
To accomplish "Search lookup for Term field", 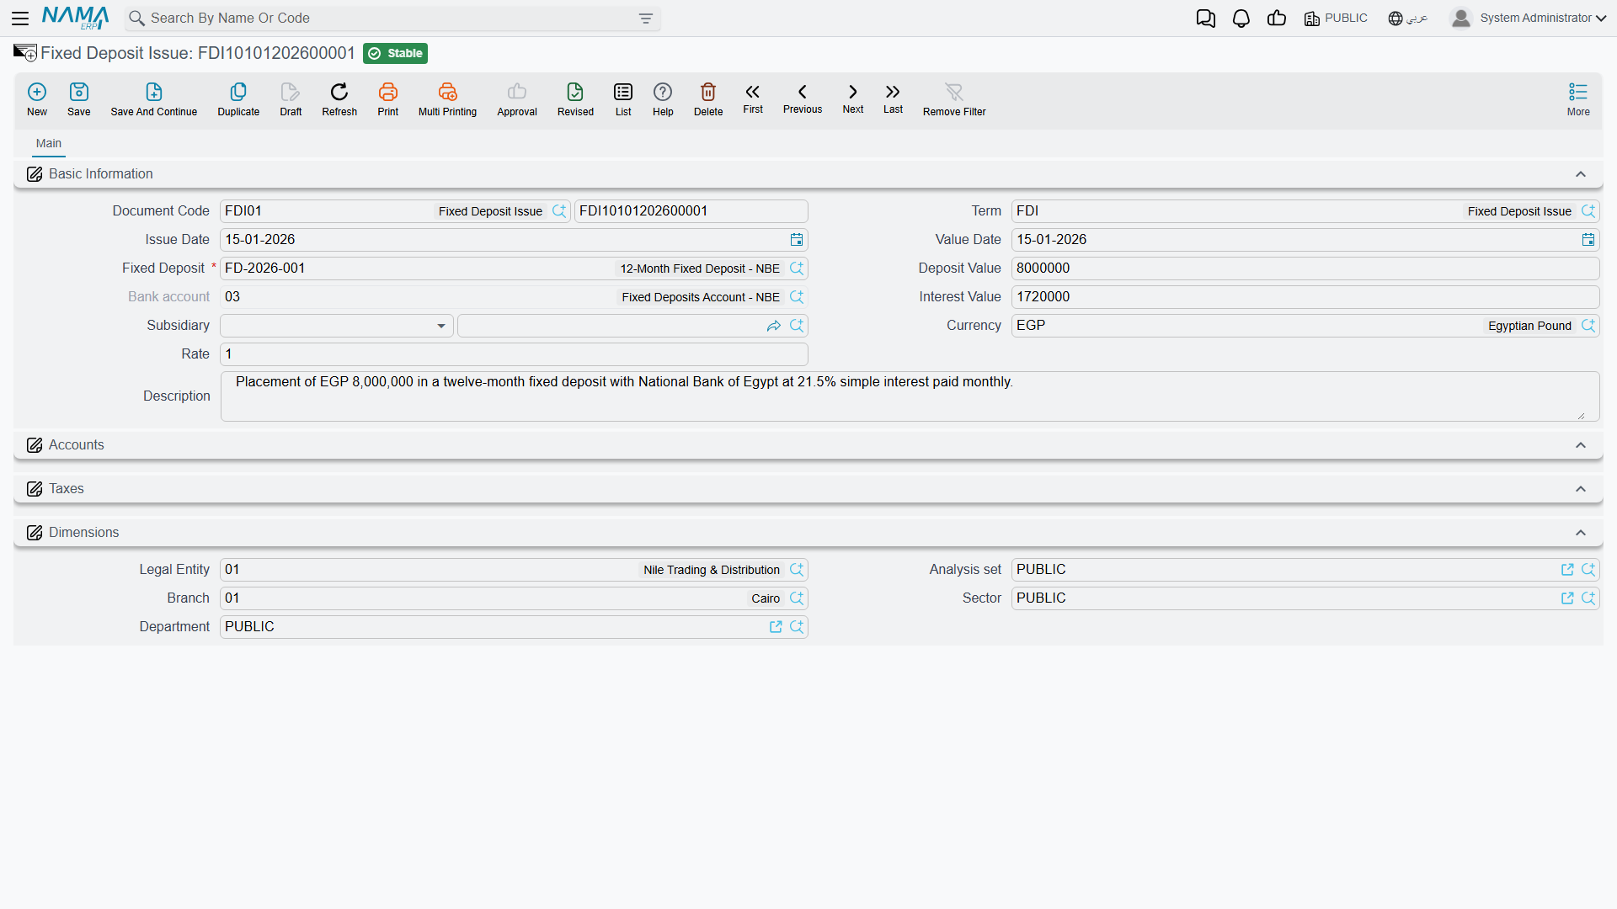I will (x=1588, y=211).
